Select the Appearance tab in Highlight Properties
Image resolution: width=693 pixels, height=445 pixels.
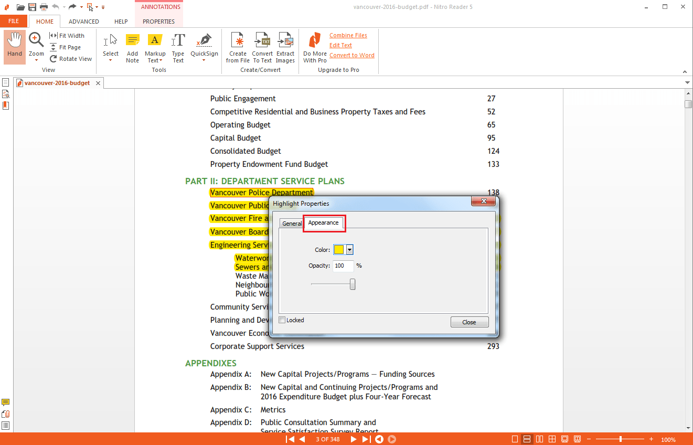coord(324,222)
